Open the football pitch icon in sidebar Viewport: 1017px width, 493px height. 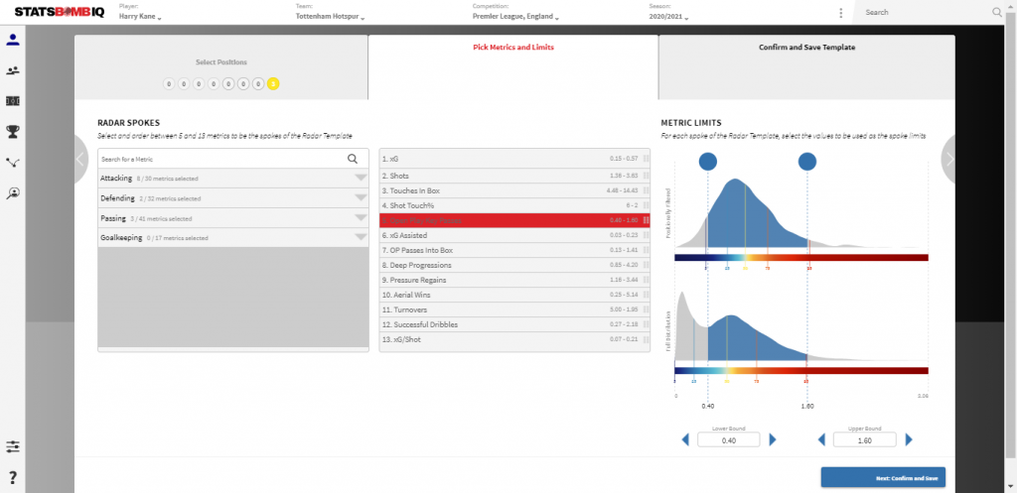(x=12, y=101)
